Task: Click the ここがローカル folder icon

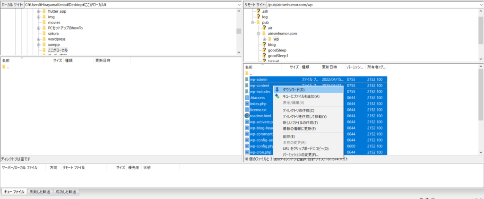Action: (x=44, y=50)
